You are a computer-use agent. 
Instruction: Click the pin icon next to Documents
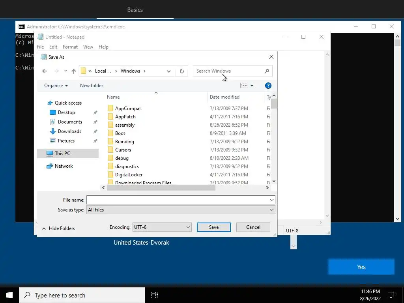[x=95, y=122]
